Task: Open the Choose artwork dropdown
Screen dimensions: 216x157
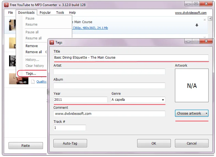Action: point(192,113)
